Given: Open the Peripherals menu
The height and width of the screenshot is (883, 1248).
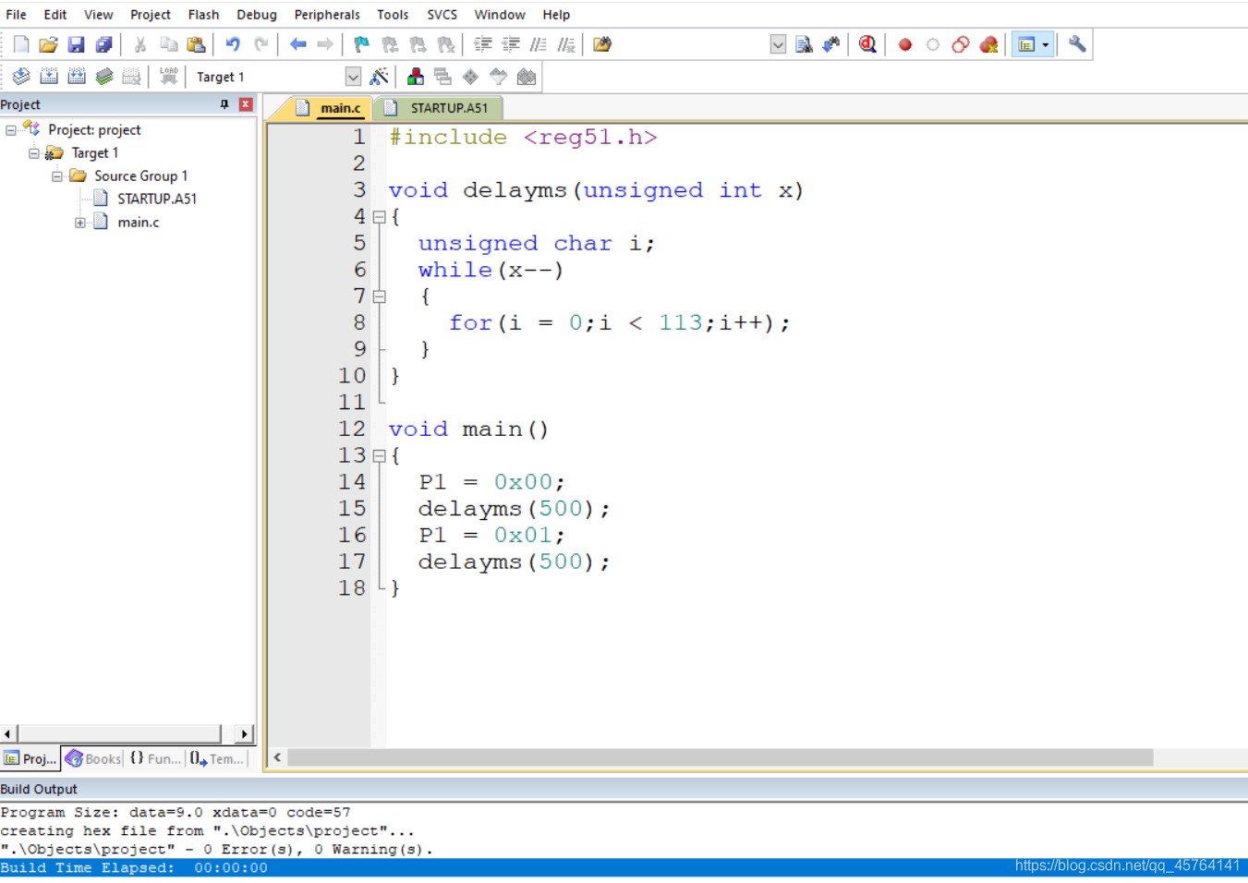Looking at the screenshot, I should pos(327,15).
